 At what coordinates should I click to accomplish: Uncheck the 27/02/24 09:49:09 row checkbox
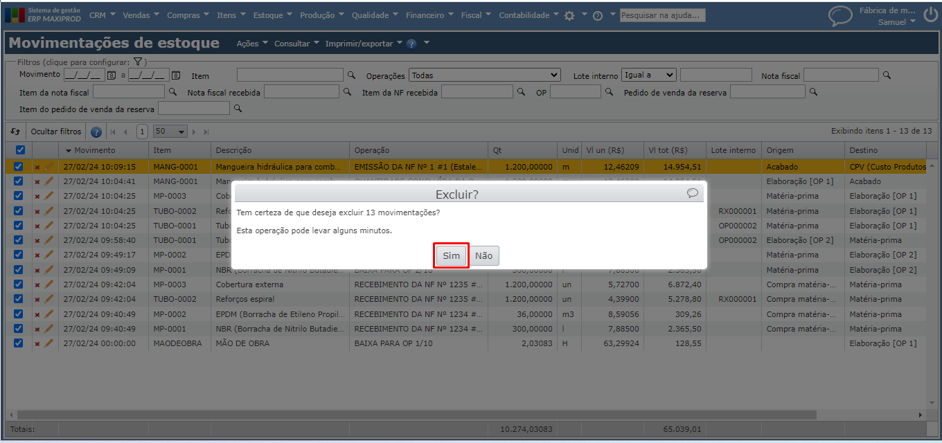[19, 270]
